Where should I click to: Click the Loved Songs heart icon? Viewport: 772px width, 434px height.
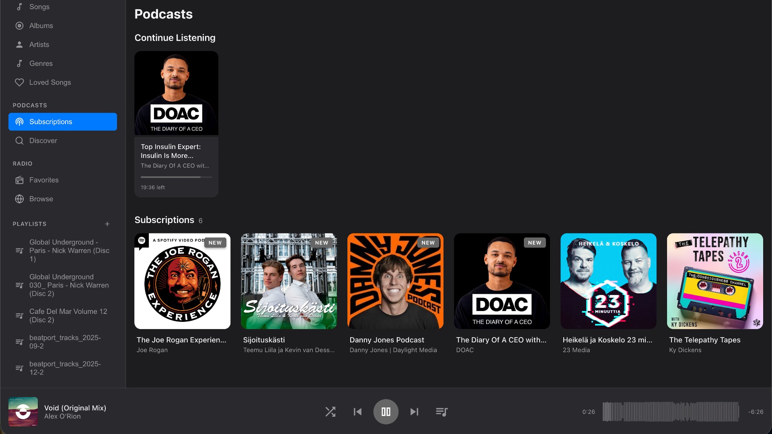[x=19, y=82]
